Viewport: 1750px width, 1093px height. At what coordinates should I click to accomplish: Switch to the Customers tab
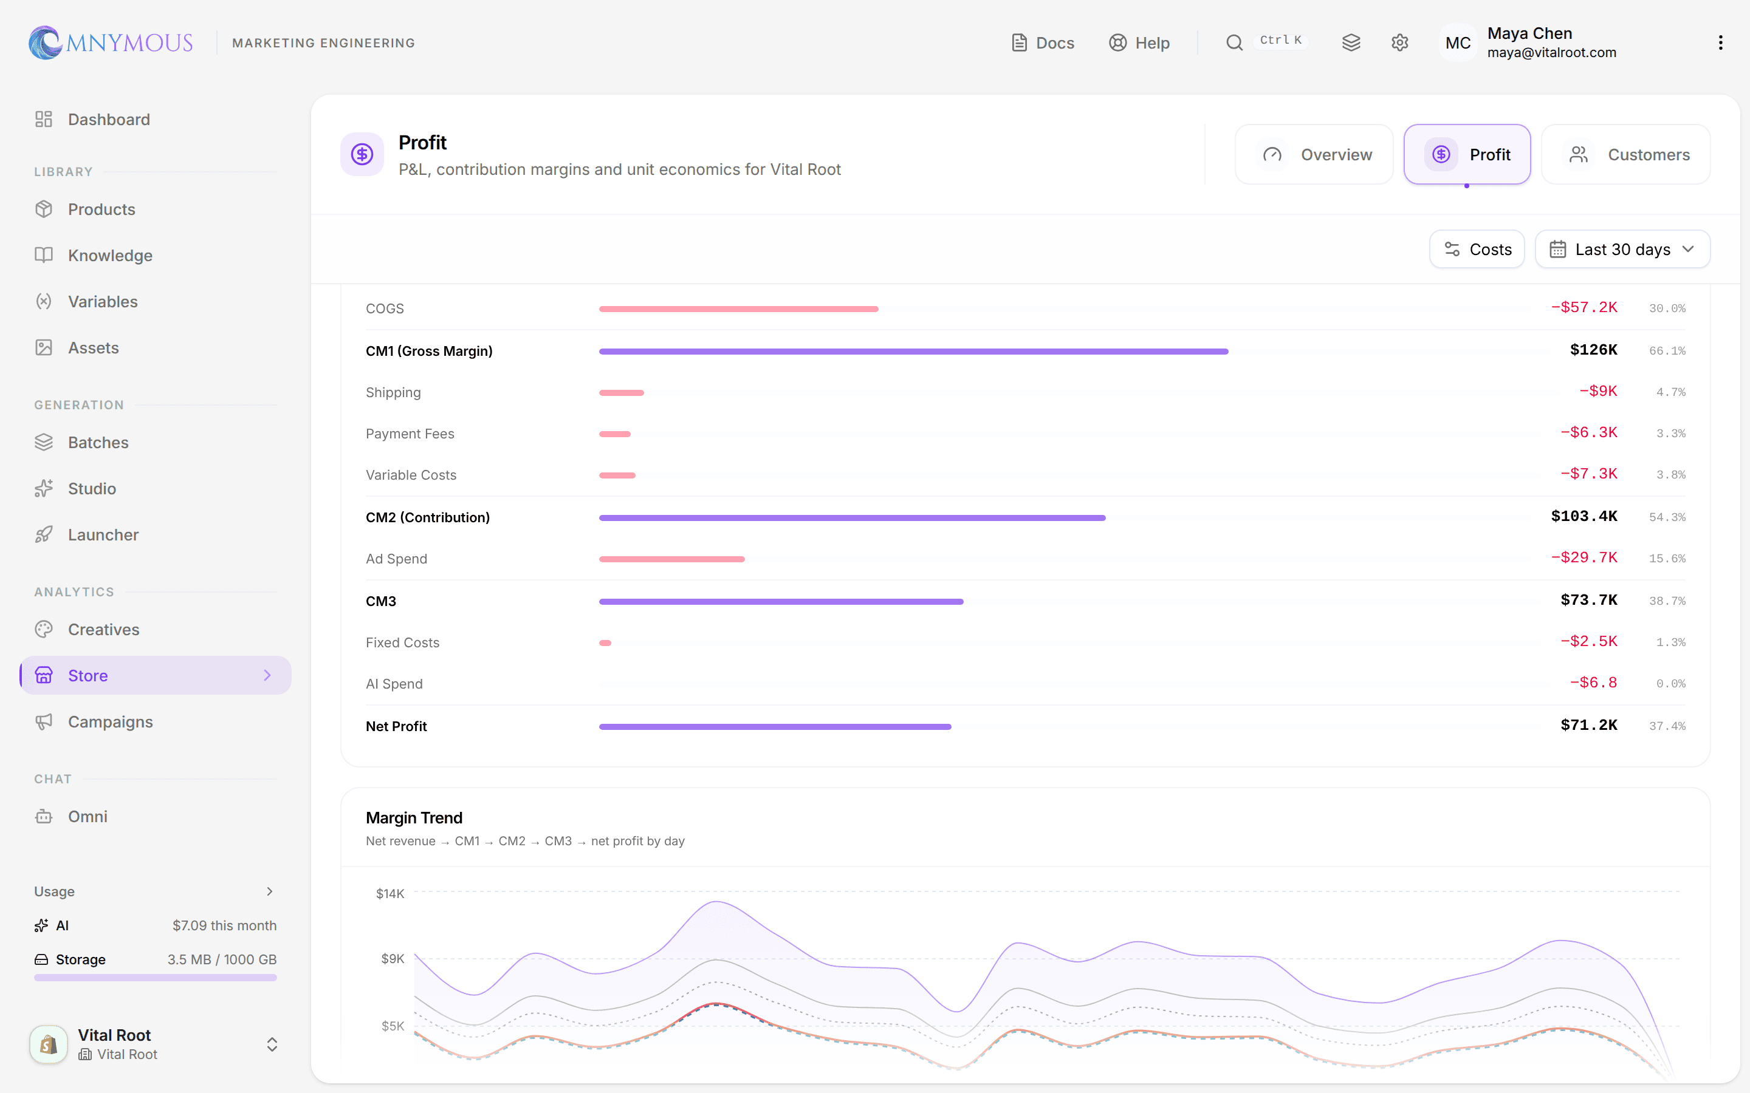coord(1625,154)
